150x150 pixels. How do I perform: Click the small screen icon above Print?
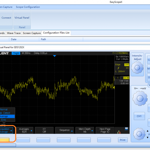point(126,129)
